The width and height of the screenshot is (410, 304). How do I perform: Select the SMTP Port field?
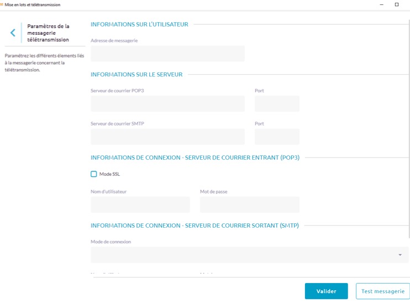[277, 137]
